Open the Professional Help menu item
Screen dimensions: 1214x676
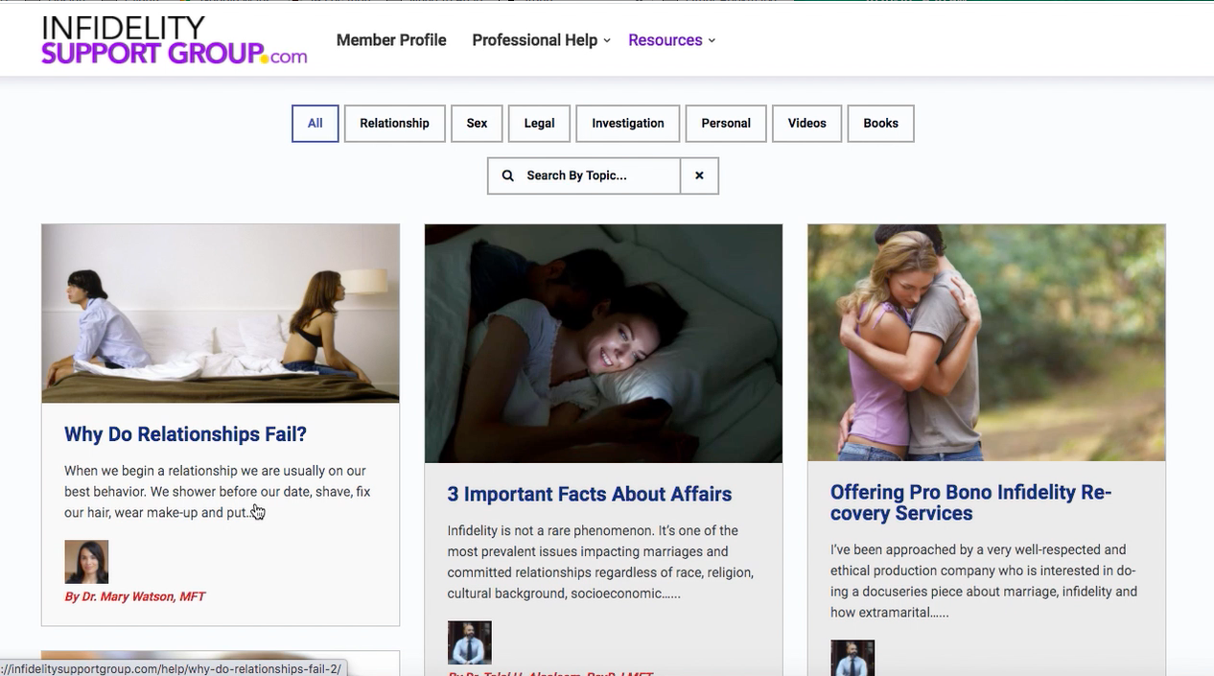tap(534, 40)
